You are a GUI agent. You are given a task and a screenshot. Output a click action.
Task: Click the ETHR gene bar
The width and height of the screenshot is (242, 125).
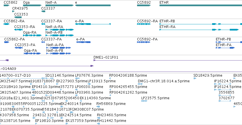[x=201, y=5]
